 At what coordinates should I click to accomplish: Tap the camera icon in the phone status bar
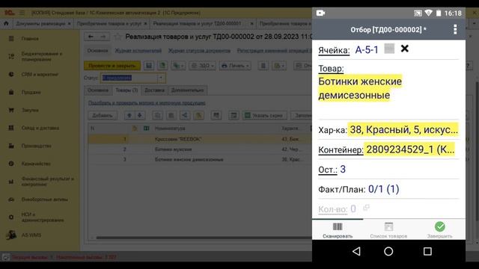tap(320, 13)
